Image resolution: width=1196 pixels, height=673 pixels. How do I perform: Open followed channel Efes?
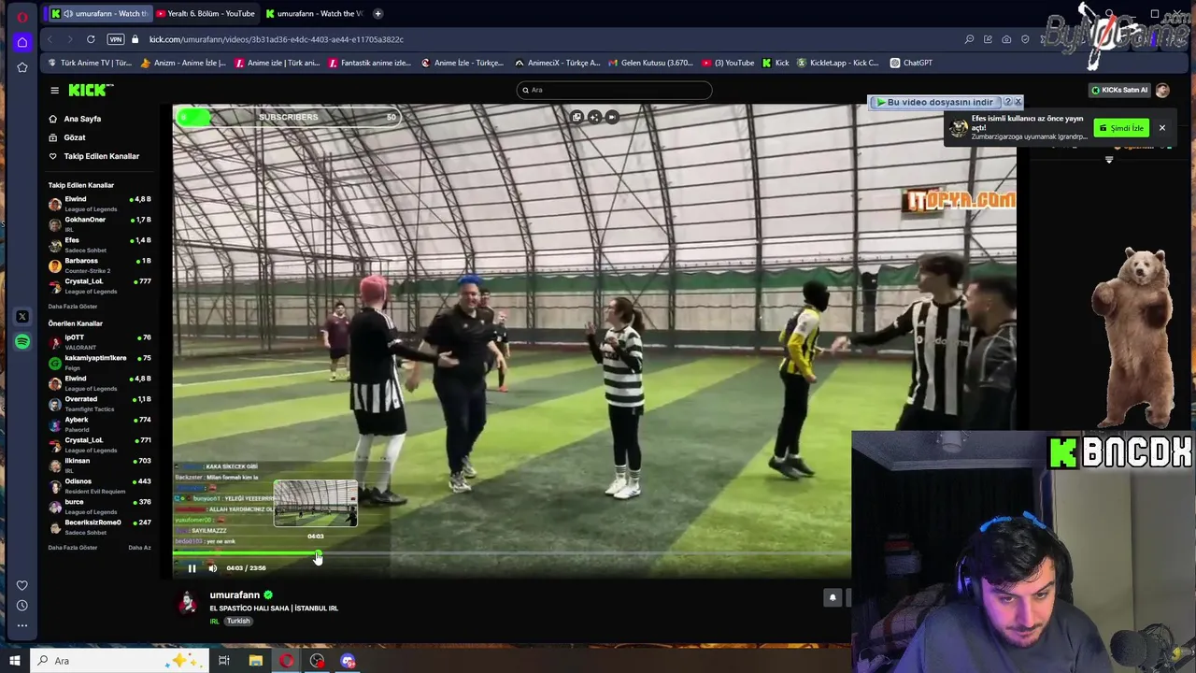(100, 244)
